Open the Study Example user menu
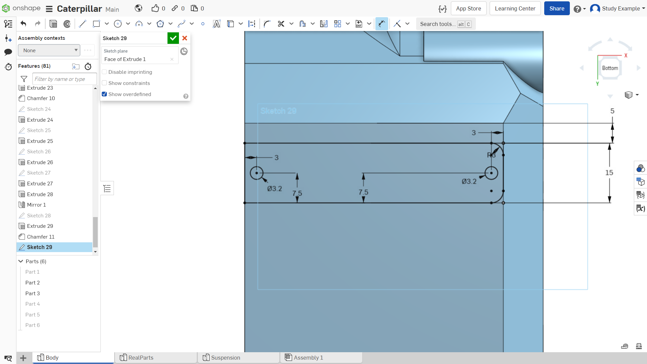 point(617,8)
